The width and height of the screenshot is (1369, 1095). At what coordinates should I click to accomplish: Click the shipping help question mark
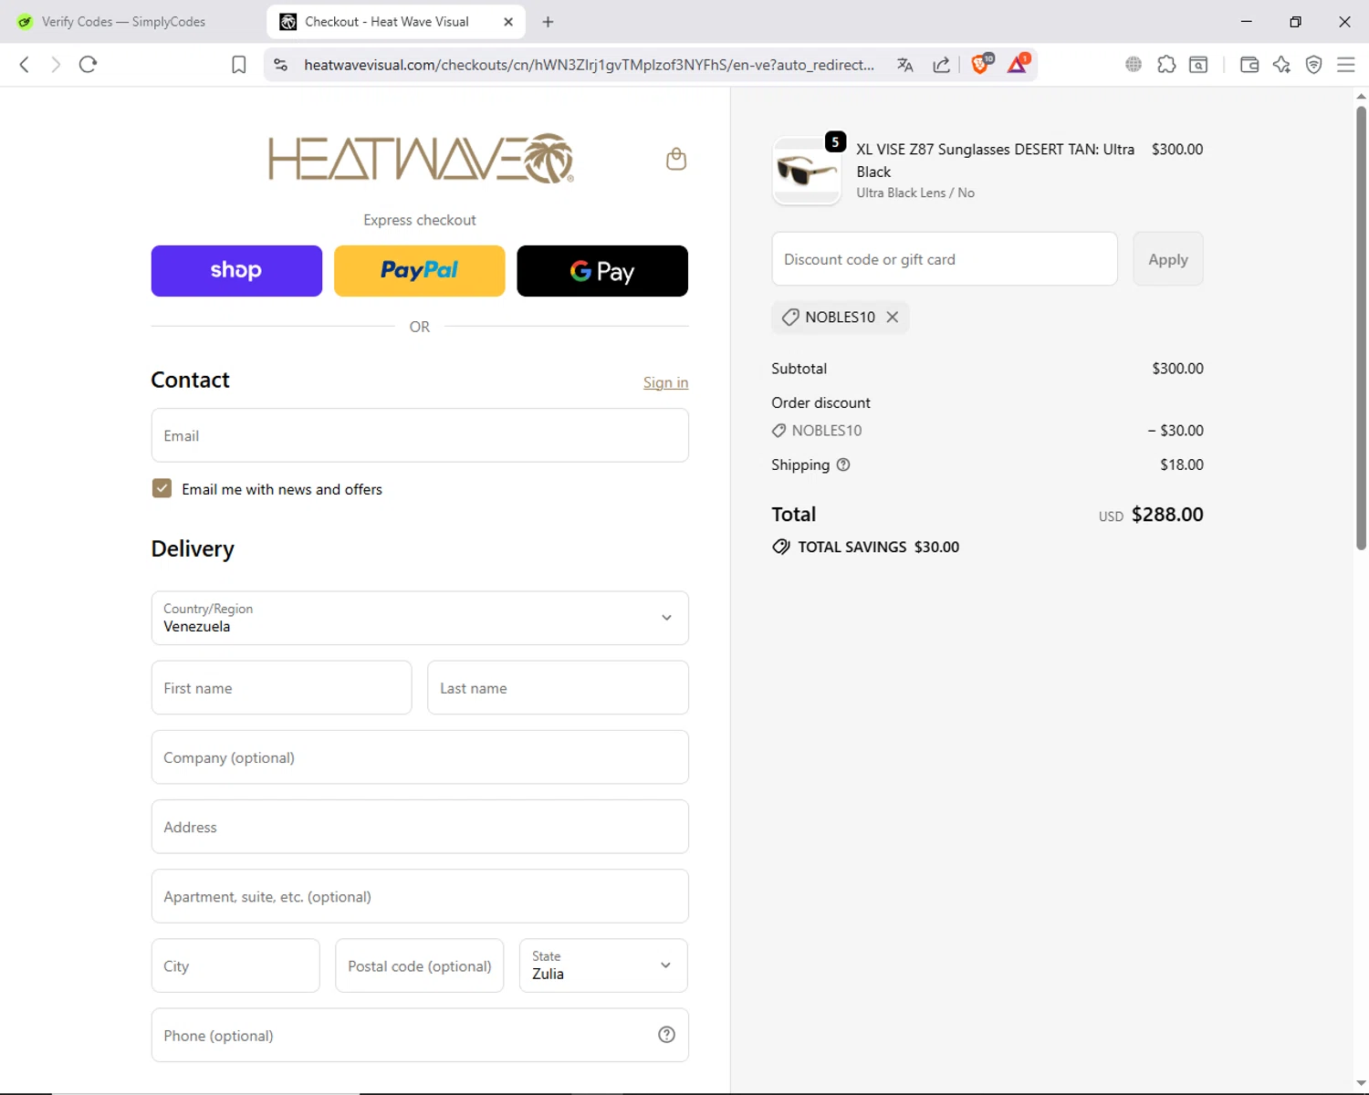[x=843, y=464]
